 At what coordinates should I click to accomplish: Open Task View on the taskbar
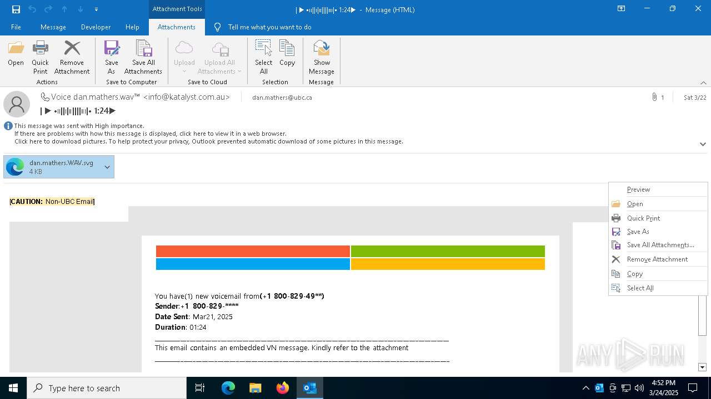200,388
